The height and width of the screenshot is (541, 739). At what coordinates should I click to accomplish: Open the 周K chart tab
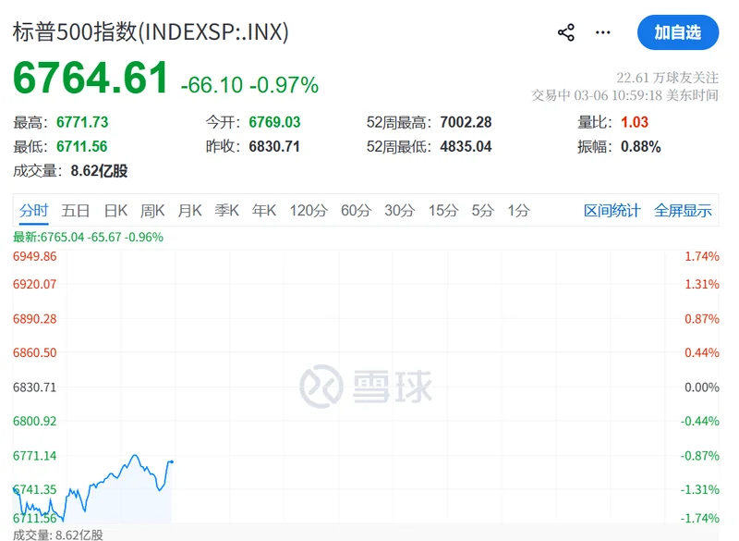(152, 210)
